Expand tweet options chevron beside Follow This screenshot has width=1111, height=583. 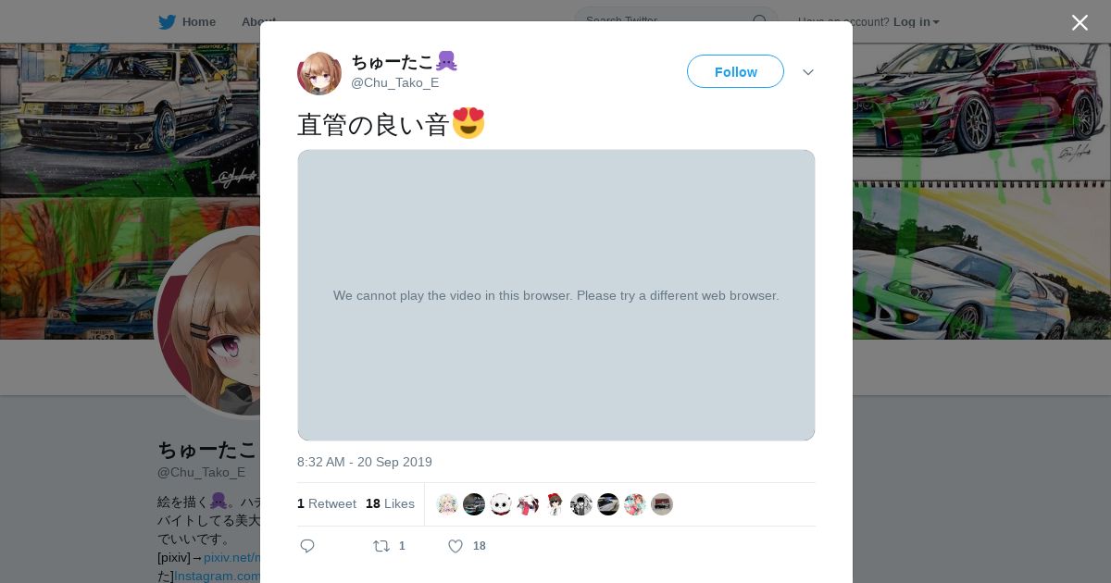[808, 72]
